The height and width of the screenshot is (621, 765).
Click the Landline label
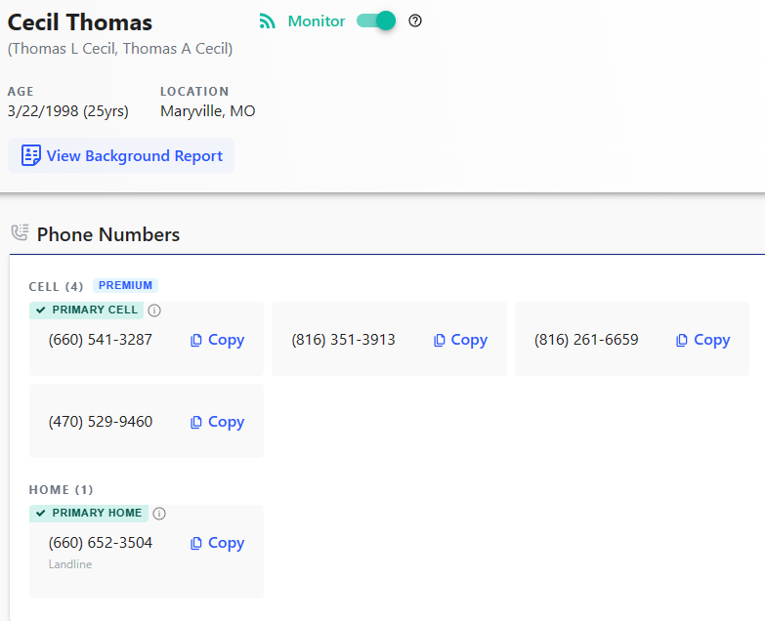(70, 564)
